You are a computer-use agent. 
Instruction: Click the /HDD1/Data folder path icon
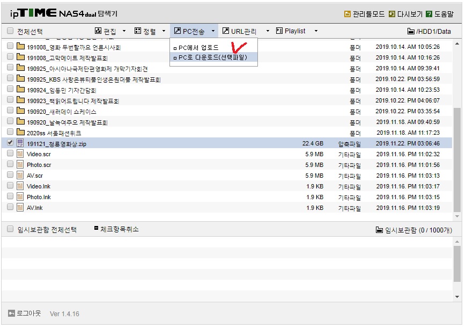pyautogui.click(x=411, y=31)
